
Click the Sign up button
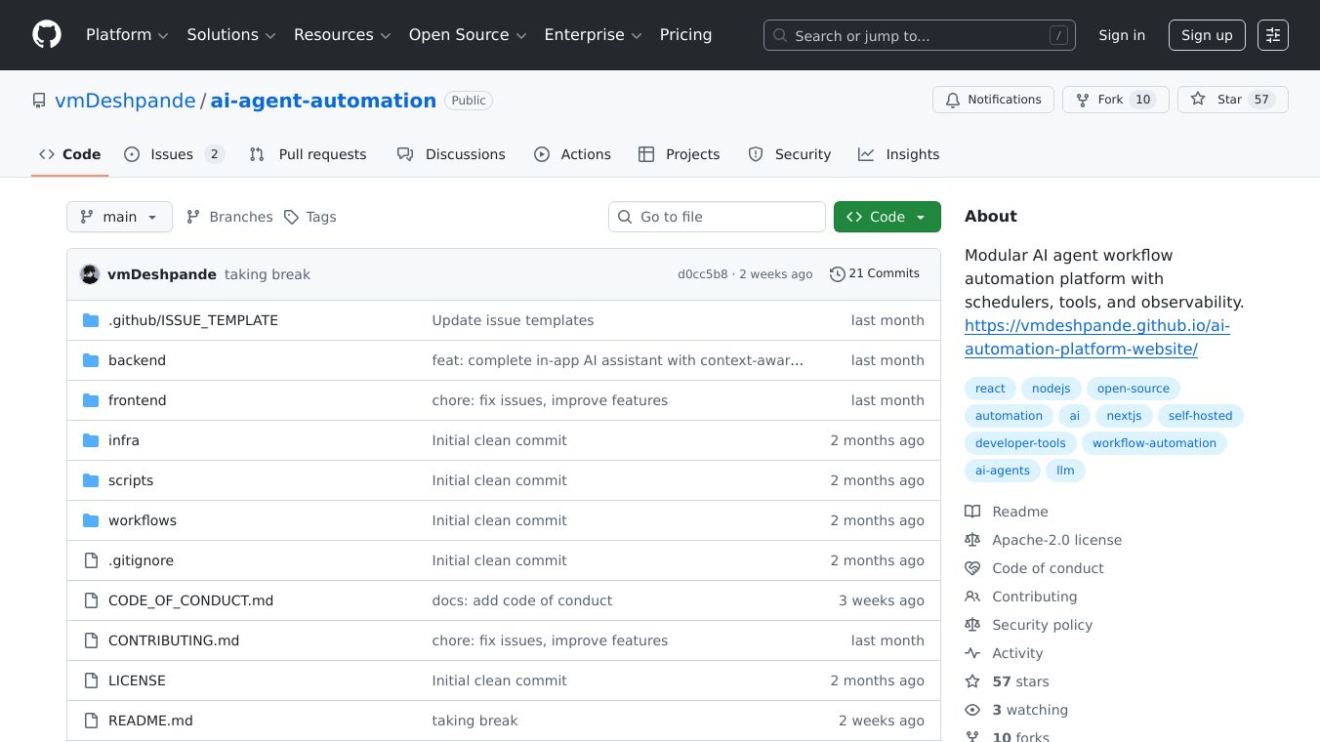(1207, 34)
